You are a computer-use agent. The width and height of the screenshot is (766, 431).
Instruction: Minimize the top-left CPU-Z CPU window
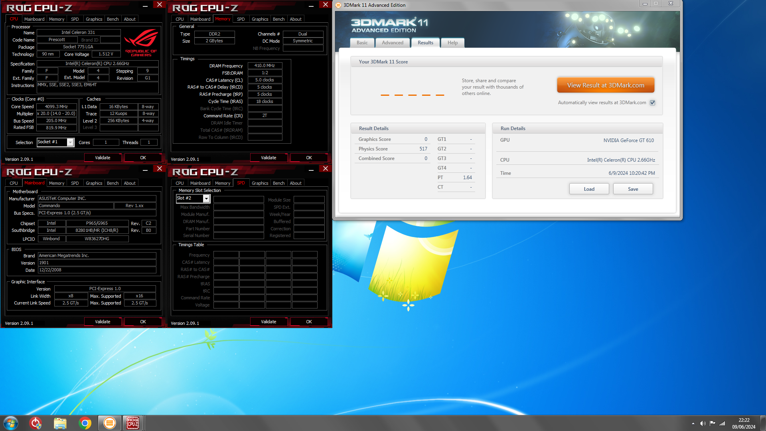click(x=145, y=6)
